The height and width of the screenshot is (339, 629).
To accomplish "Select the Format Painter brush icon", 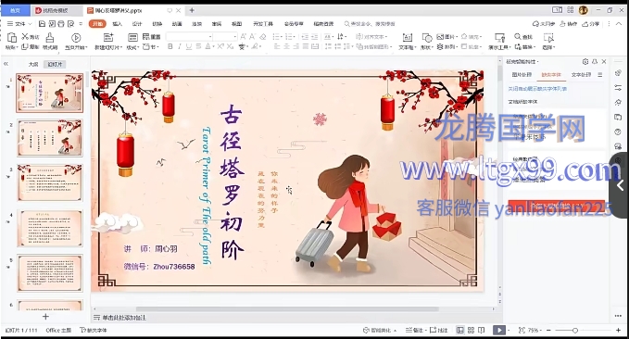I will [x=50, y=38].
